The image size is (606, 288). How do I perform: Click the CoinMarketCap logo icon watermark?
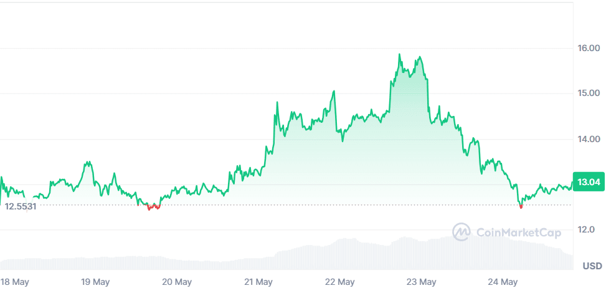pos(462,233)
